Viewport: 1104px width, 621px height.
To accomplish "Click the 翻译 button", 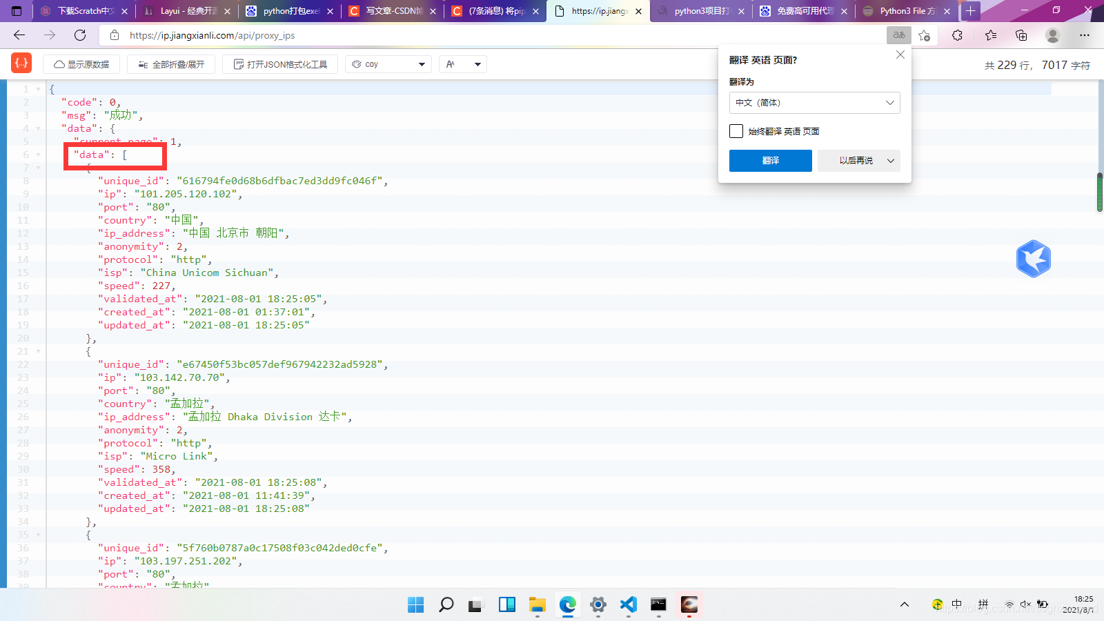I will pyautogui.click(x=771, y=161).
